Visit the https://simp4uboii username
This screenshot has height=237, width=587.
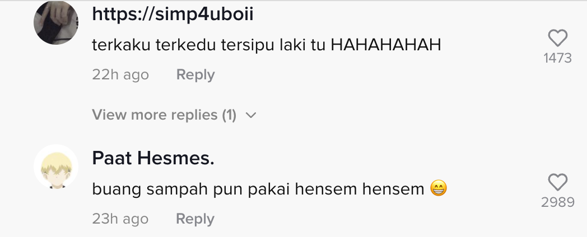[x=173, y=14]
